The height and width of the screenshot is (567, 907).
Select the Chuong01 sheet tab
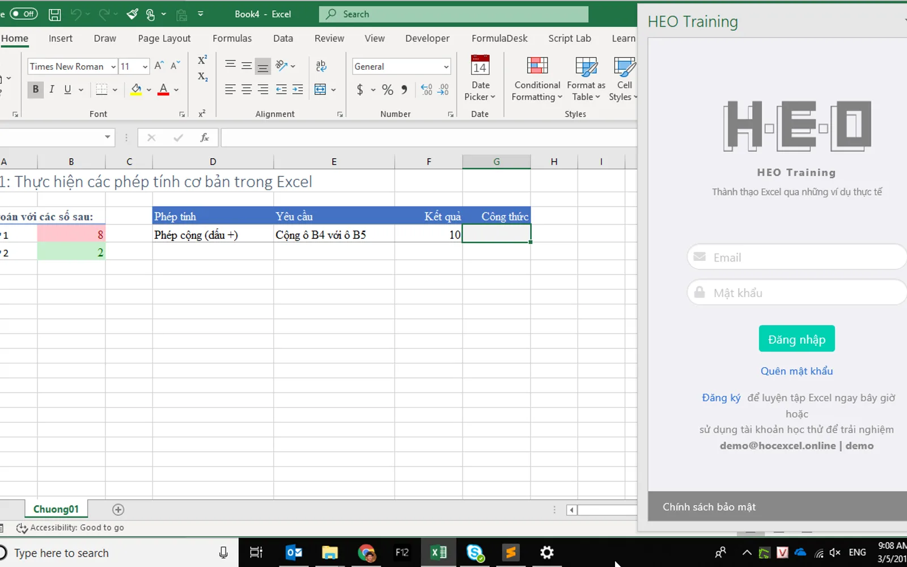[x=56, y=509]
